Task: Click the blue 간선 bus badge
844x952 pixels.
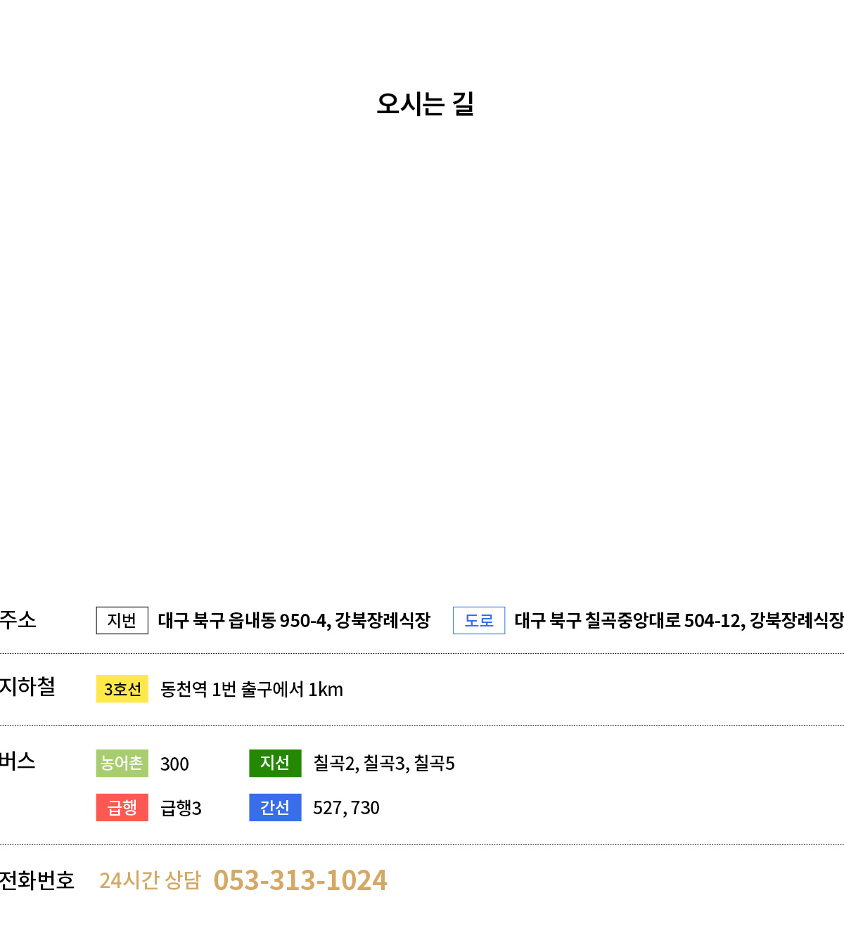Action: [x=275, y=807]
